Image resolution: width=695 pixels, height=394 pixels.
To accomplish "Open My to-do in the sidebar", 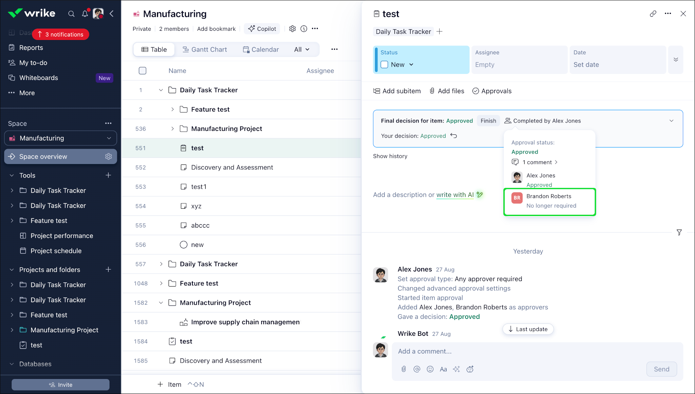I will click(33, 63).
